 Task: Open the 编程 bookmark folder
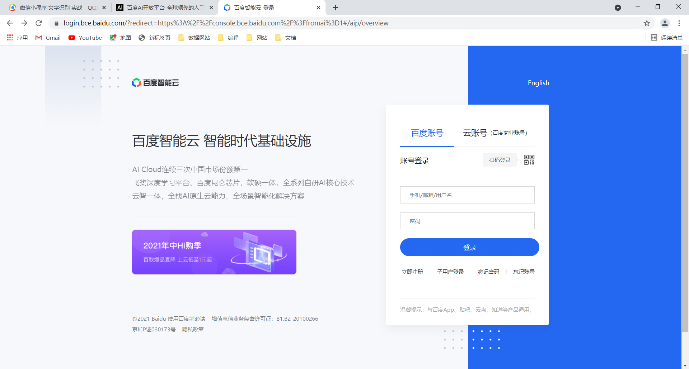click(x=228, y=38)
